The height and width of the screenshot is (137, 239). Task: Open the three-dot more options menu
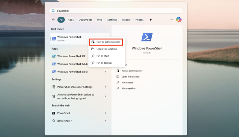(172, 20)
